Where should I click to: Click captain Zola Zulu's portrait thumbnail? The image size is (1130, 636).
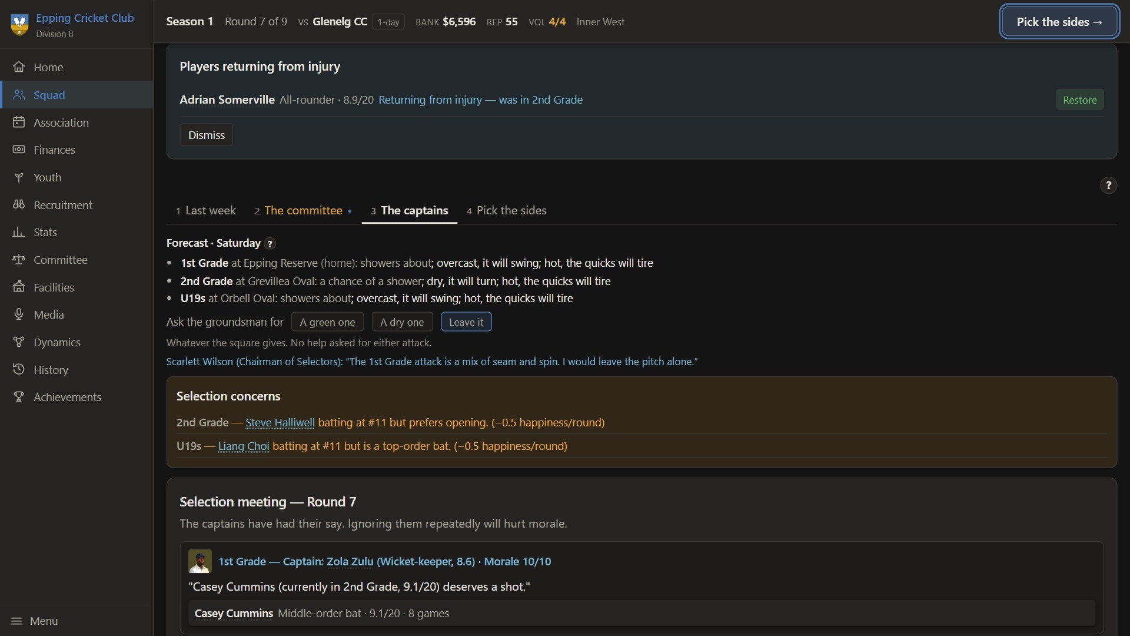tap(200, 561)
